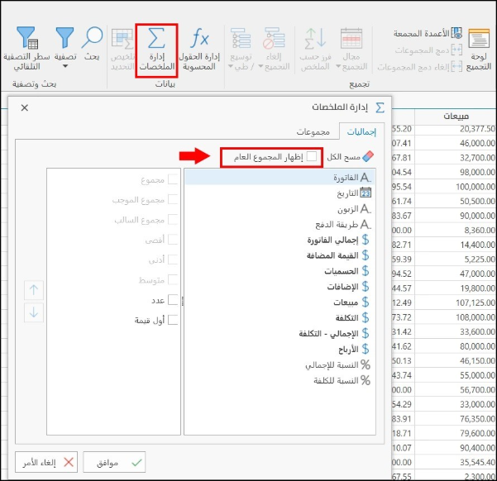Select الإضافات additions field
Image resolution: width=497 pixels, height=481 pixels.
click(x=280, y=287)
